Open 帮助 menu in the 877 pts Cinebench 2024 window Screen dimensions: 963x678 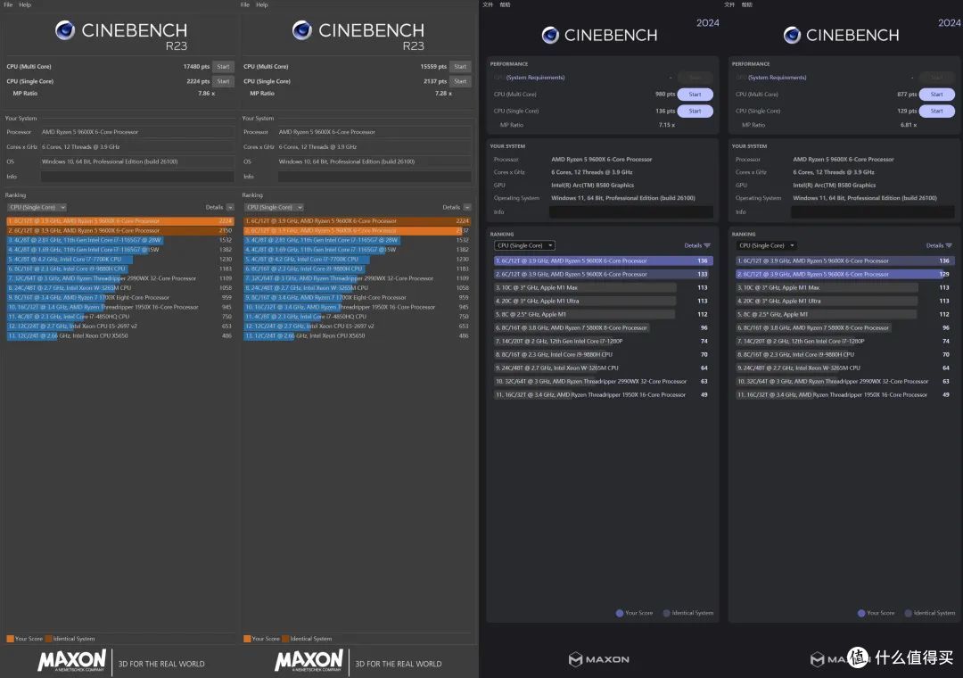(x=747, y=4)
